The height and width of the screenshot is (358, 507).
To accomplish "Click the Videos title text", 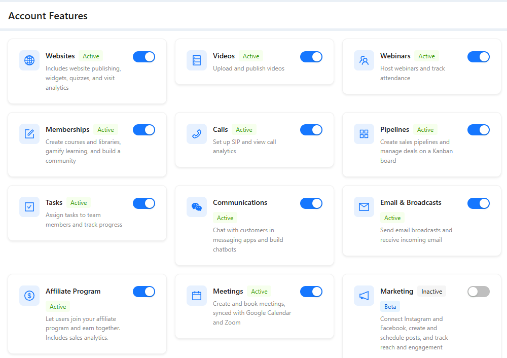I will [224, 56].
